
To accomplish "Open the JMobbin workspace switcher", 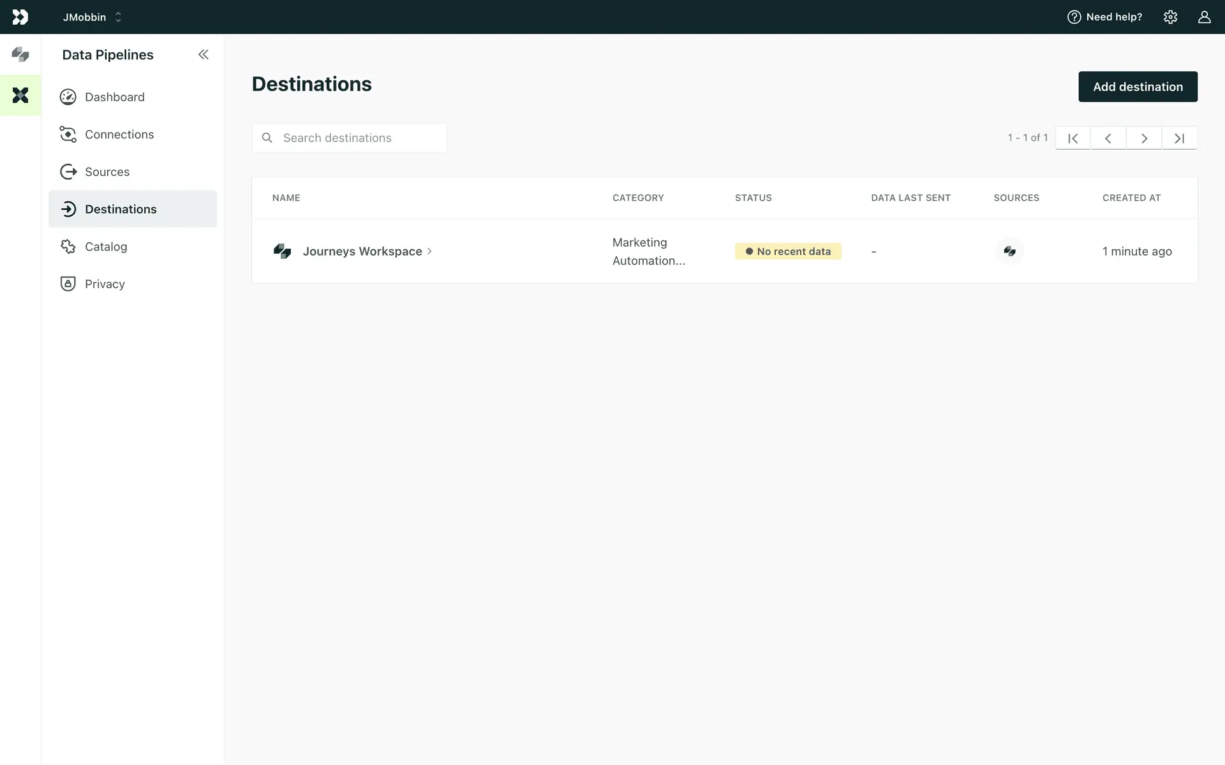I will click(92, 17).
